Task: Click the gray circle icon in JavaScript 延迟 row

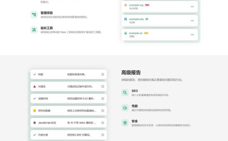Action: pos(34,123)
